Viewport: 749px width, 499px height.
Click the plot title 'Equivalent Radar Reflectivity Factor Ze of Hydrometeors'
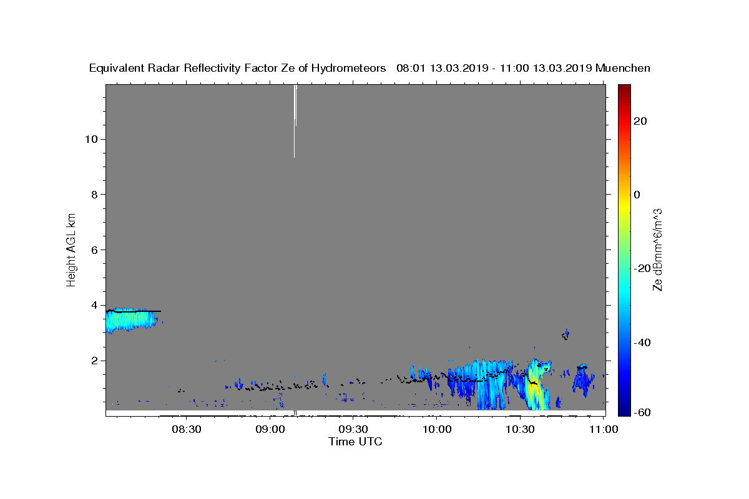click(238, 69)
